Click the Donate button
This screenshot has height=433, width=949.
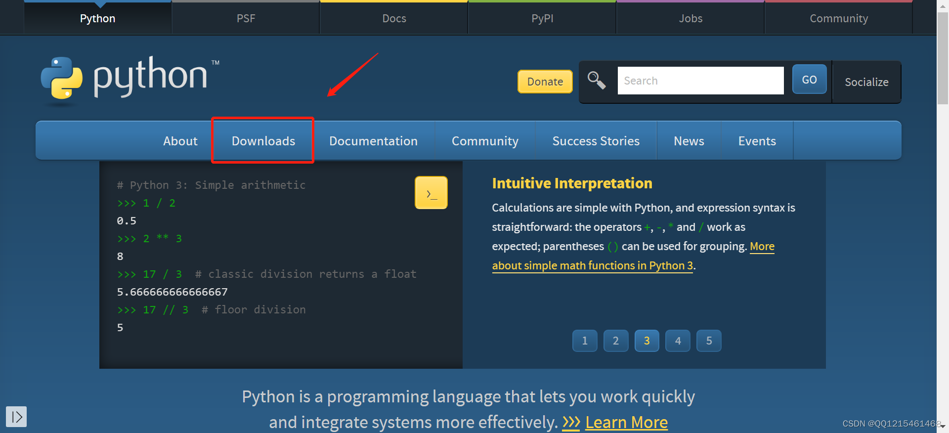coord(545,82)
